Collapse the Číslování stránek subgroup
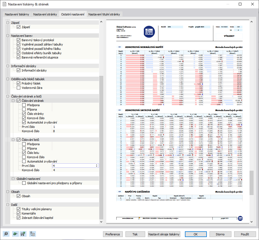259x240 pixels. point(13,101)
